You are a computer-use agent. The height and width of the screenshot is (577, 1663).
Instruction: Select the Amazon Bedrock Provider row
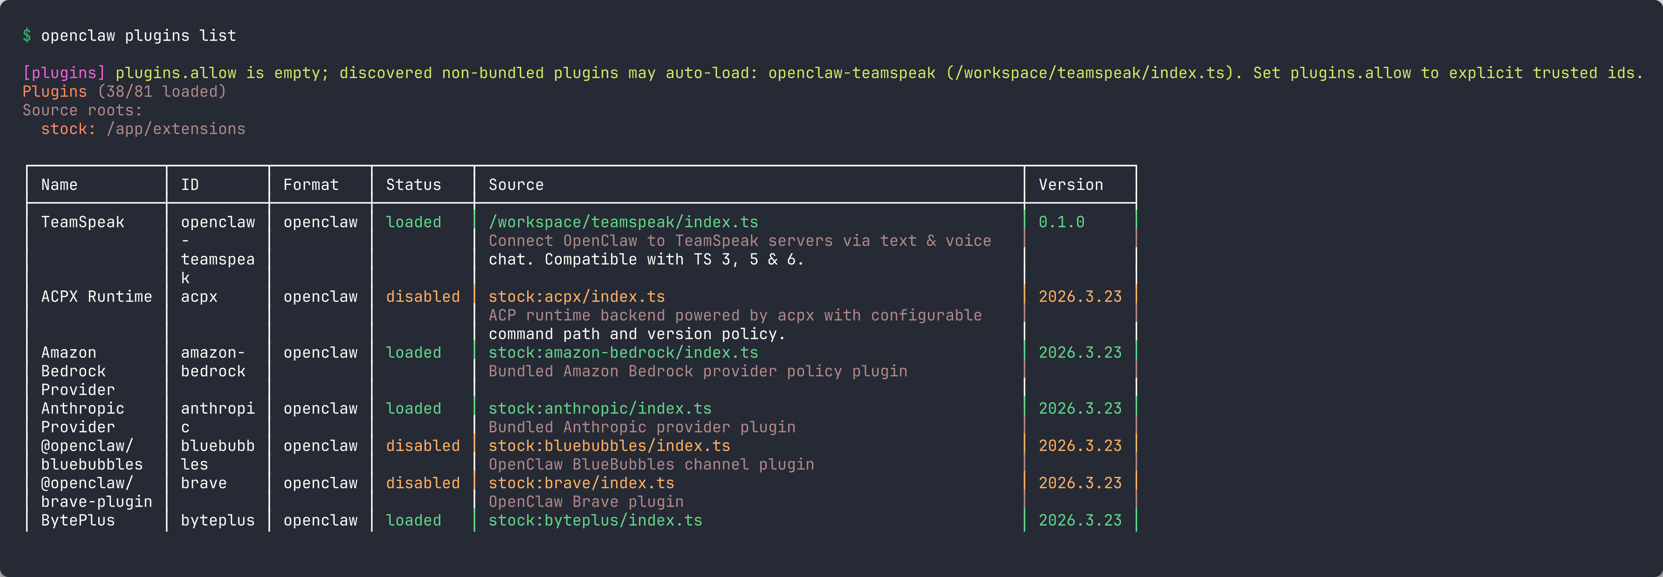pos(77,371)
